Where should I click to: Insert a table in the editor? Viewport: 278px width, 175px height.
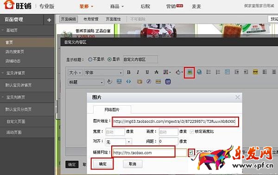[x=227, y=72]
